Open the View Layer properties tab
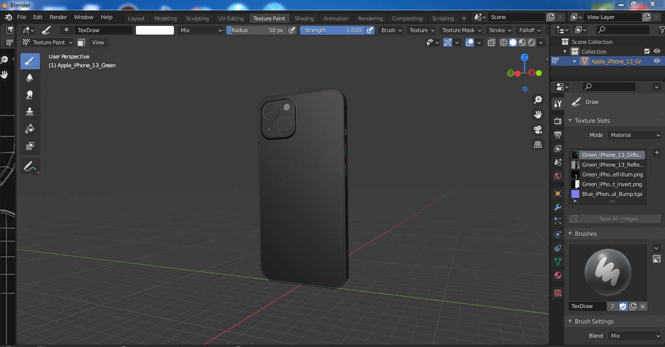 (x=558, y=148)
